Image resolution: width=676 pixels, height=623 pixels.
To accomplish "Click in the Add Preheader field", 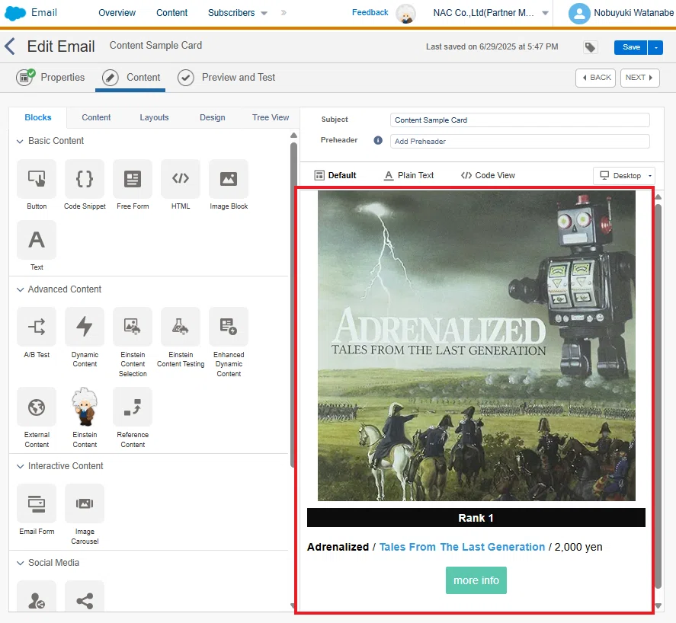I will (520, 142).
